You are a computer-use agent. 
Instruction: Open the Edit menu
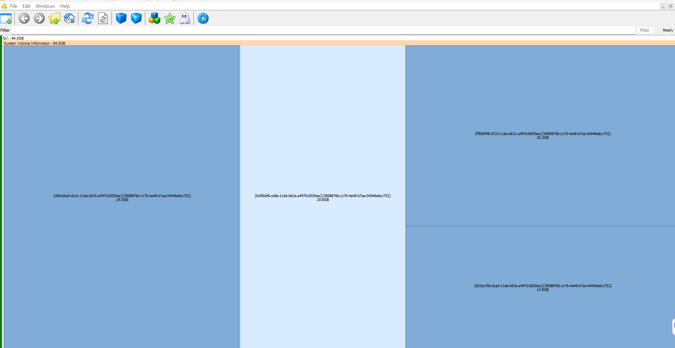(26, 6)
